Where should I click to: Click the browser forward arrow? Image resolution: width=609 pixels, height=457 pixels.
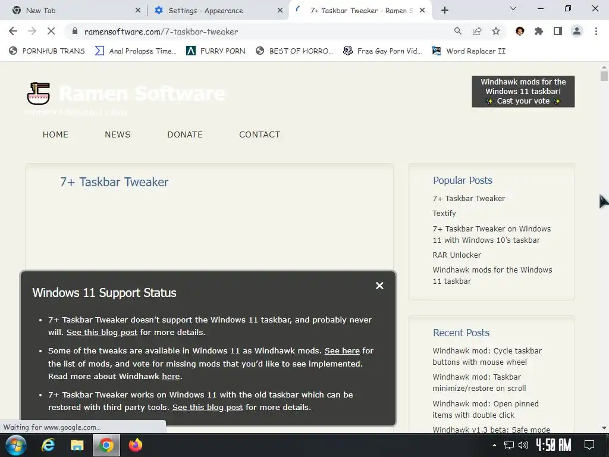32,31
